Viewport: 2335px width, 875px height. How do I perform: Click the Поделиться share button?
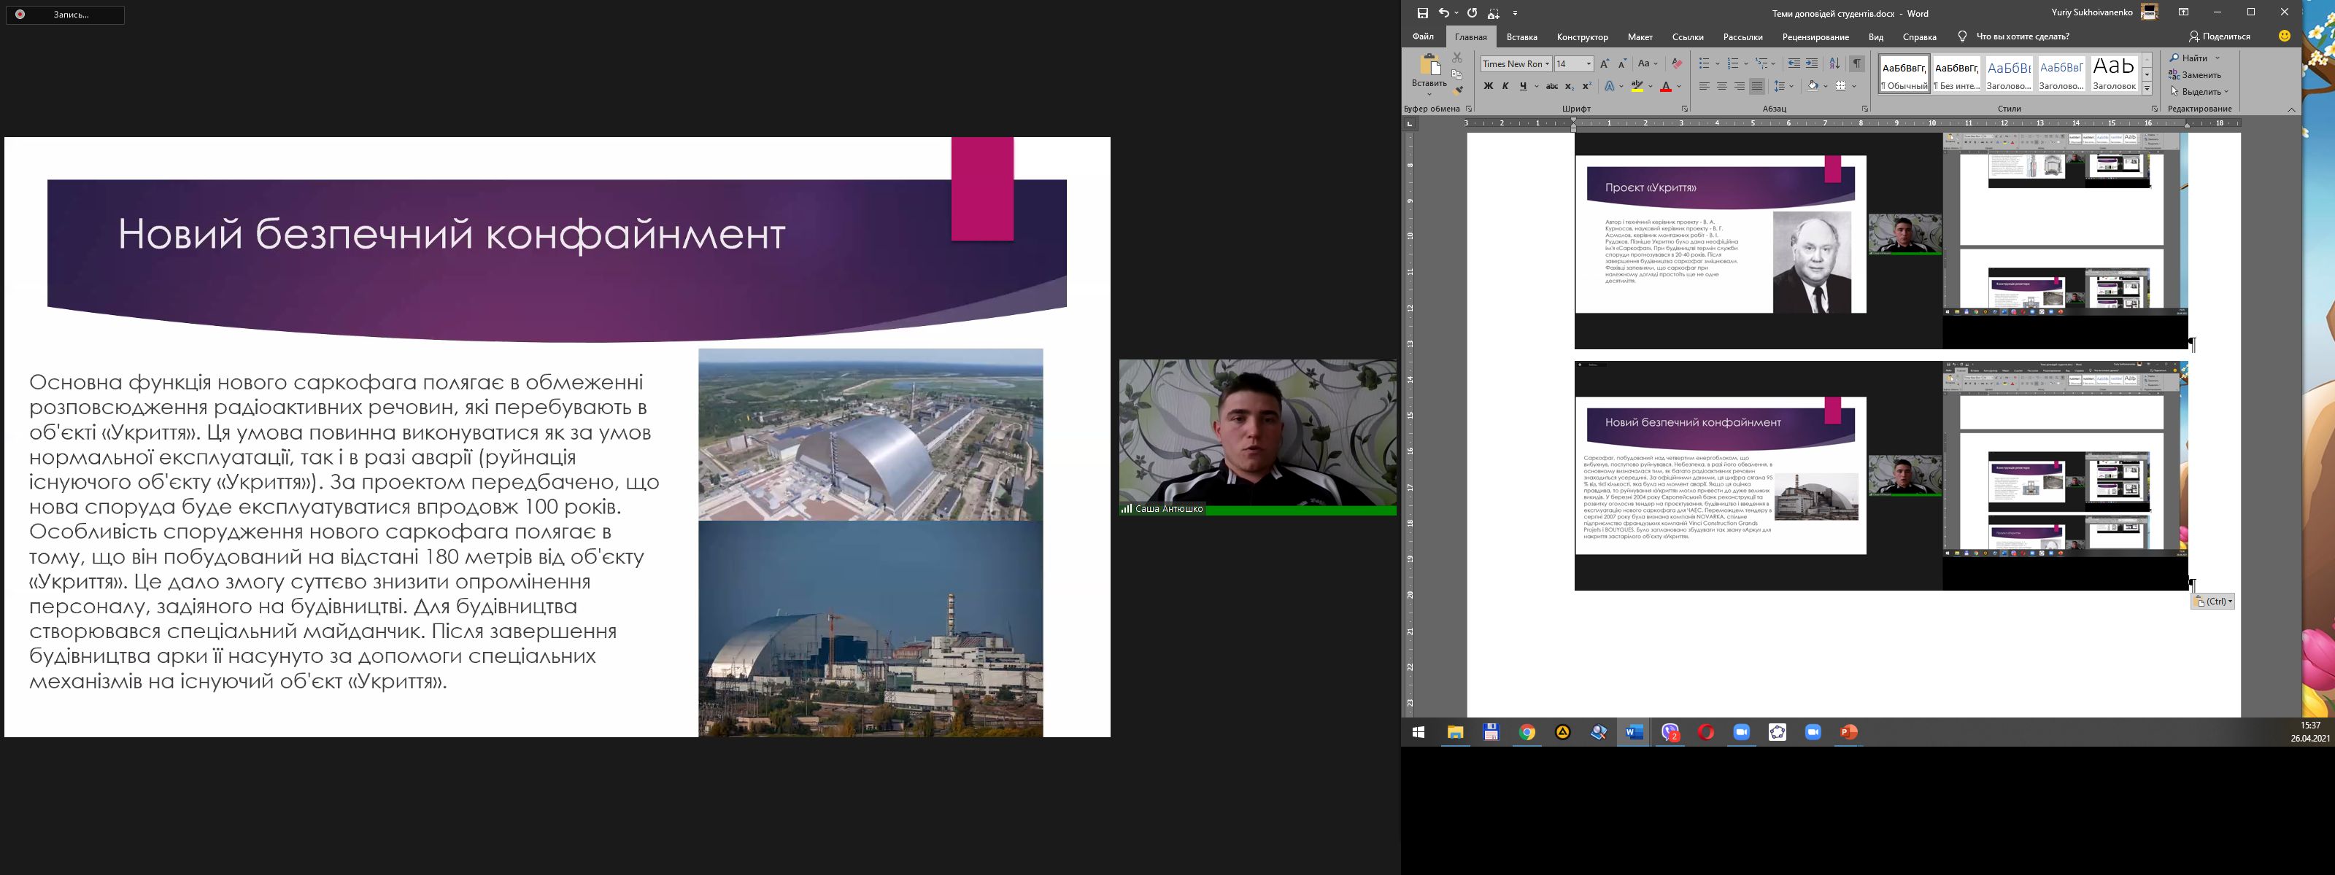[2219, 36]
